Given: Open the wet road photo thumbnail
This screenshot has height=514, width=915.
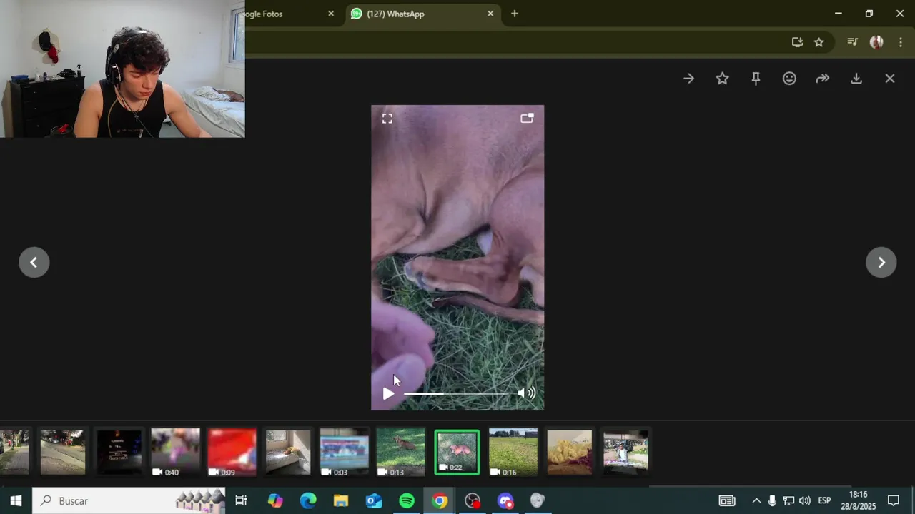Looking at the screenshot, I should pos(63,452).
